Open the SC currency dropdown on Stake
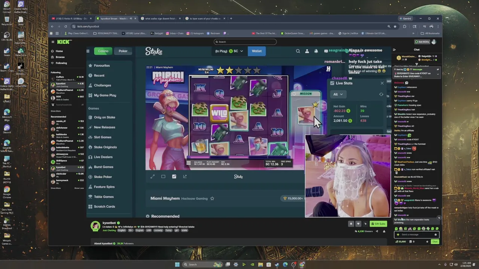Screen dimensions: 479x269 coord(236,51)
